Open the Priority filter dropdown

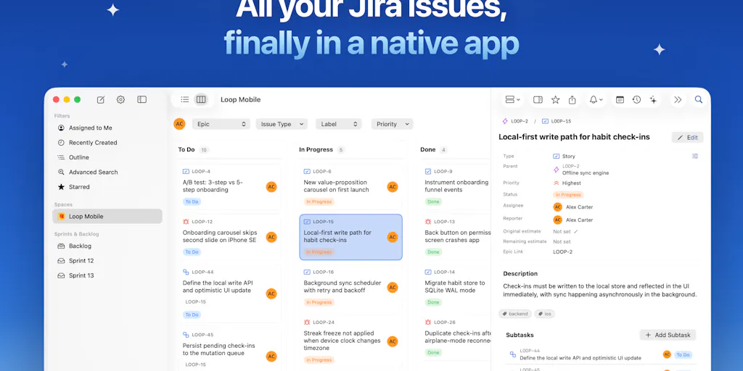(x=393, y=124)
